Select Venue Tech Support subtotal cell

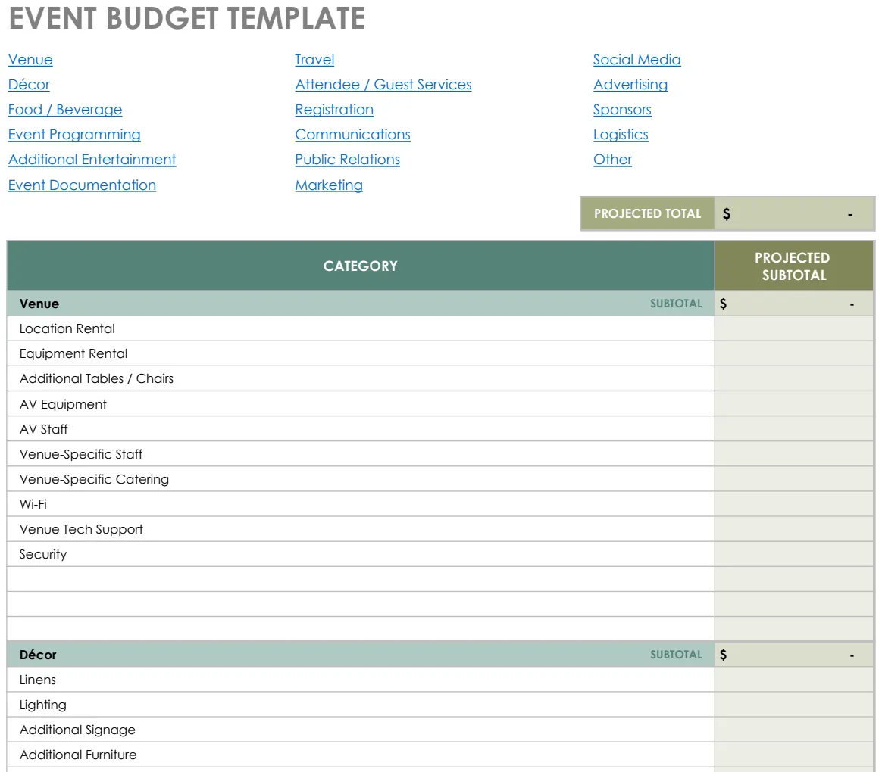(793, 529)
